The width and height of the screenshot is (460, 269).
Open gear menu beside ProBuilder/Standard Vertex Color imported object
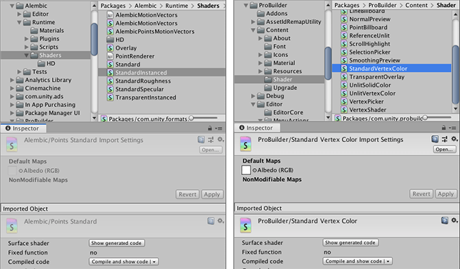[455, 220]
